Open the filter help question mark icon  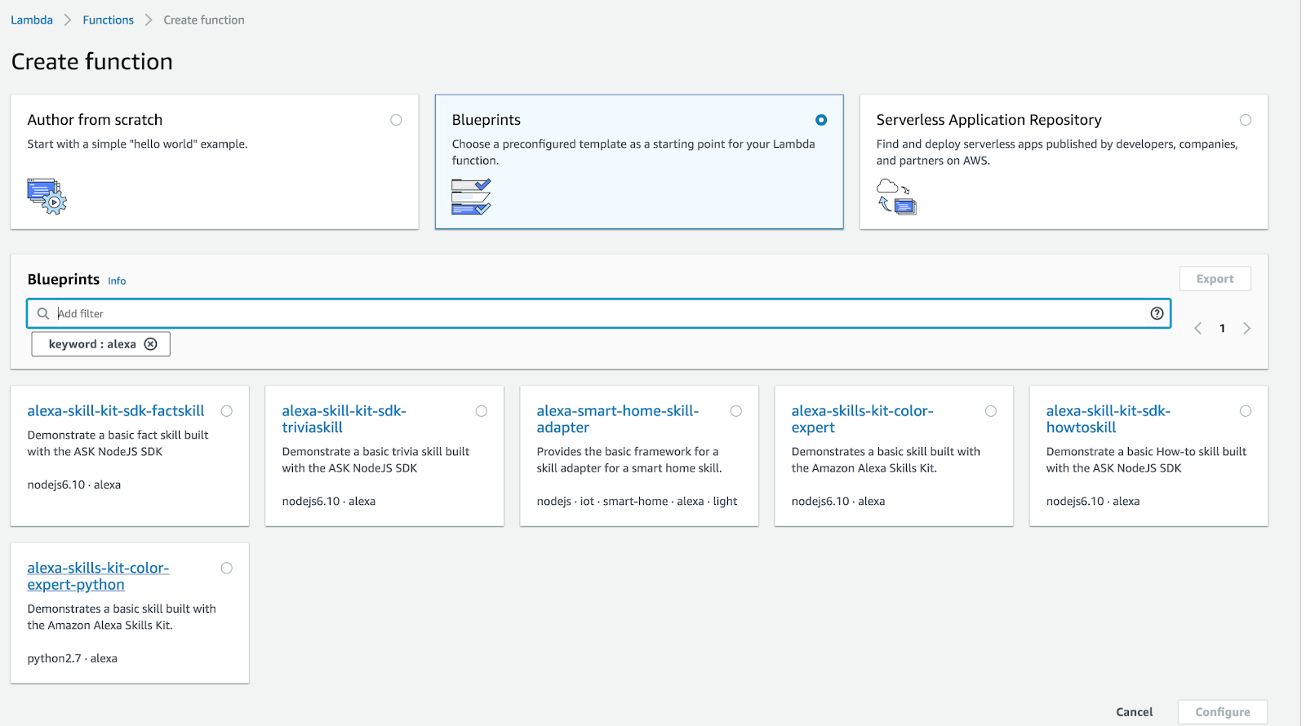1157,313
